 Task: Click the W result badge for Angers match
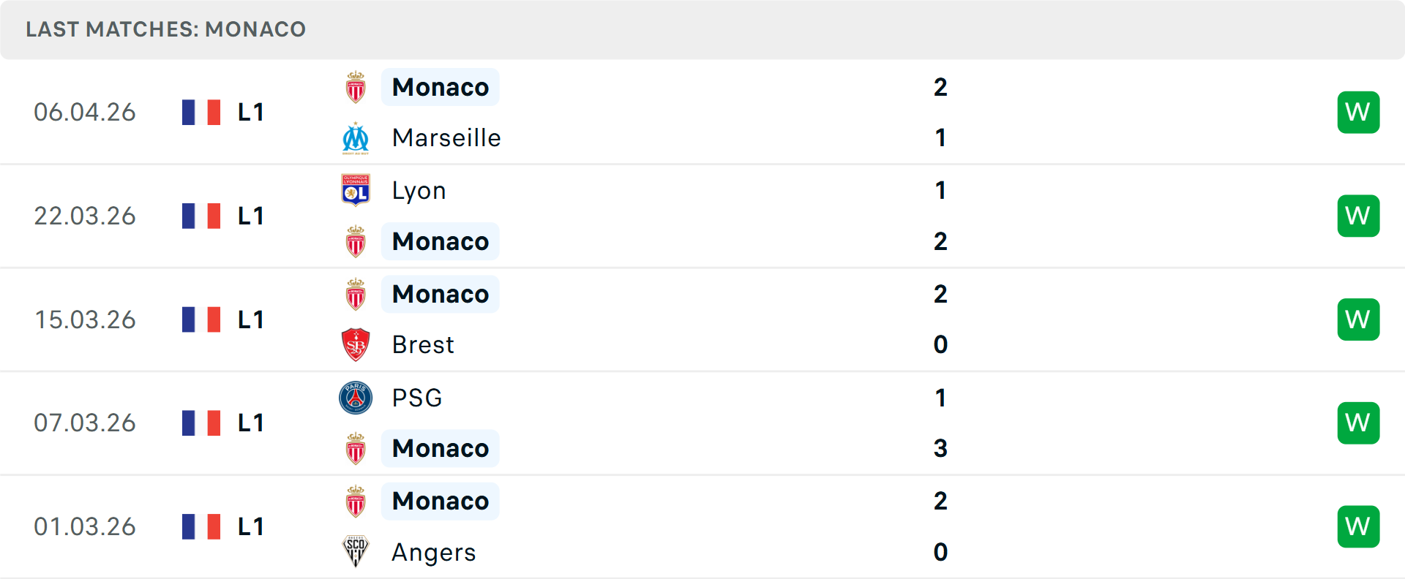1358,526
